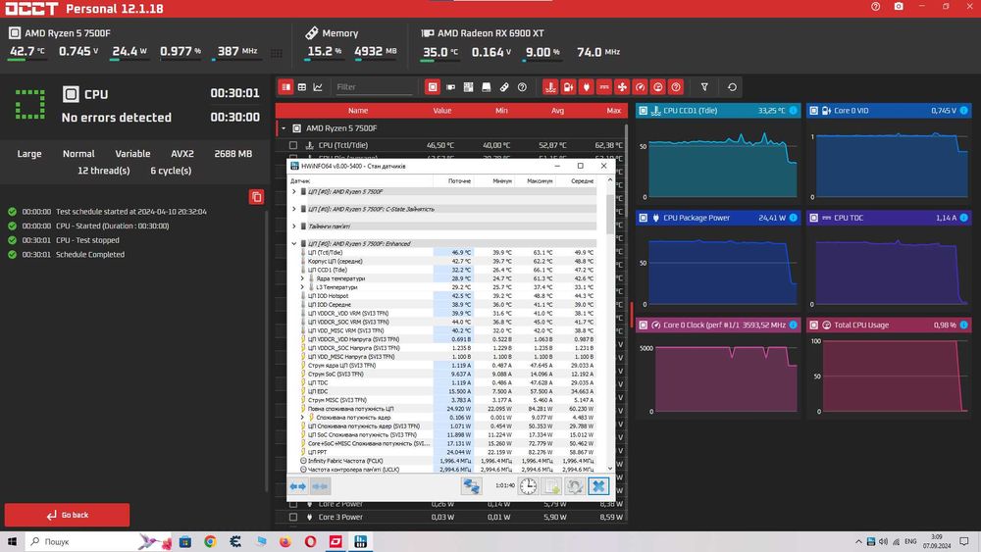981x552 pixels.
Task: Reset HWiNFO elapsed time clock icon
Action: [528, 486]
